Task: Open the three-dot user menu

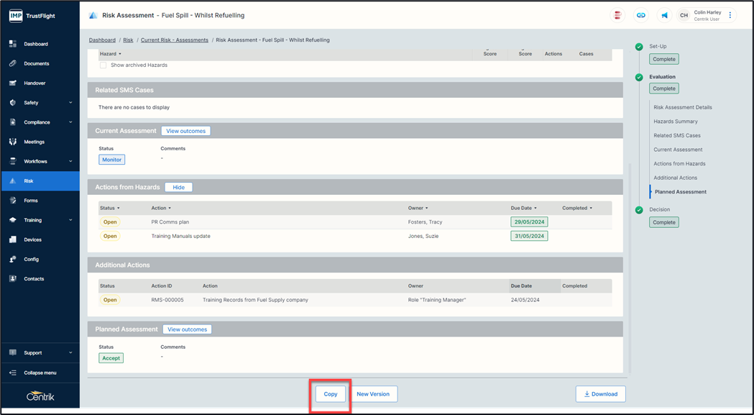Action: tap(730, 15)
